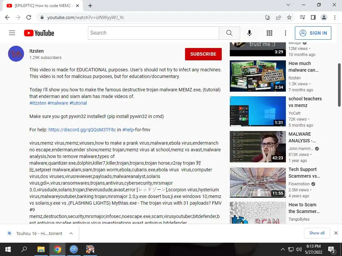
Task: Subscribe to Itzsten channel
Action: 203,54
